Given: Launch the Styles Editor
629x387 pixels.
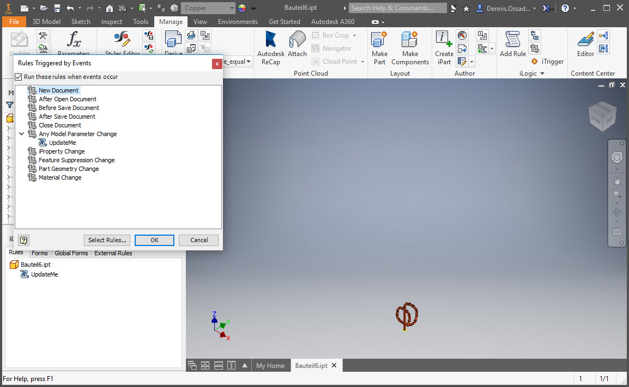Looking at the screenshot, I should point(121,42).
